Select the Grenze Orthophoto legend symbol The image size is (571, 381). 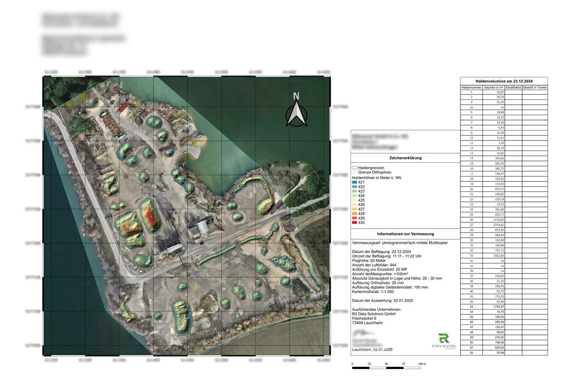click(354, 172)
